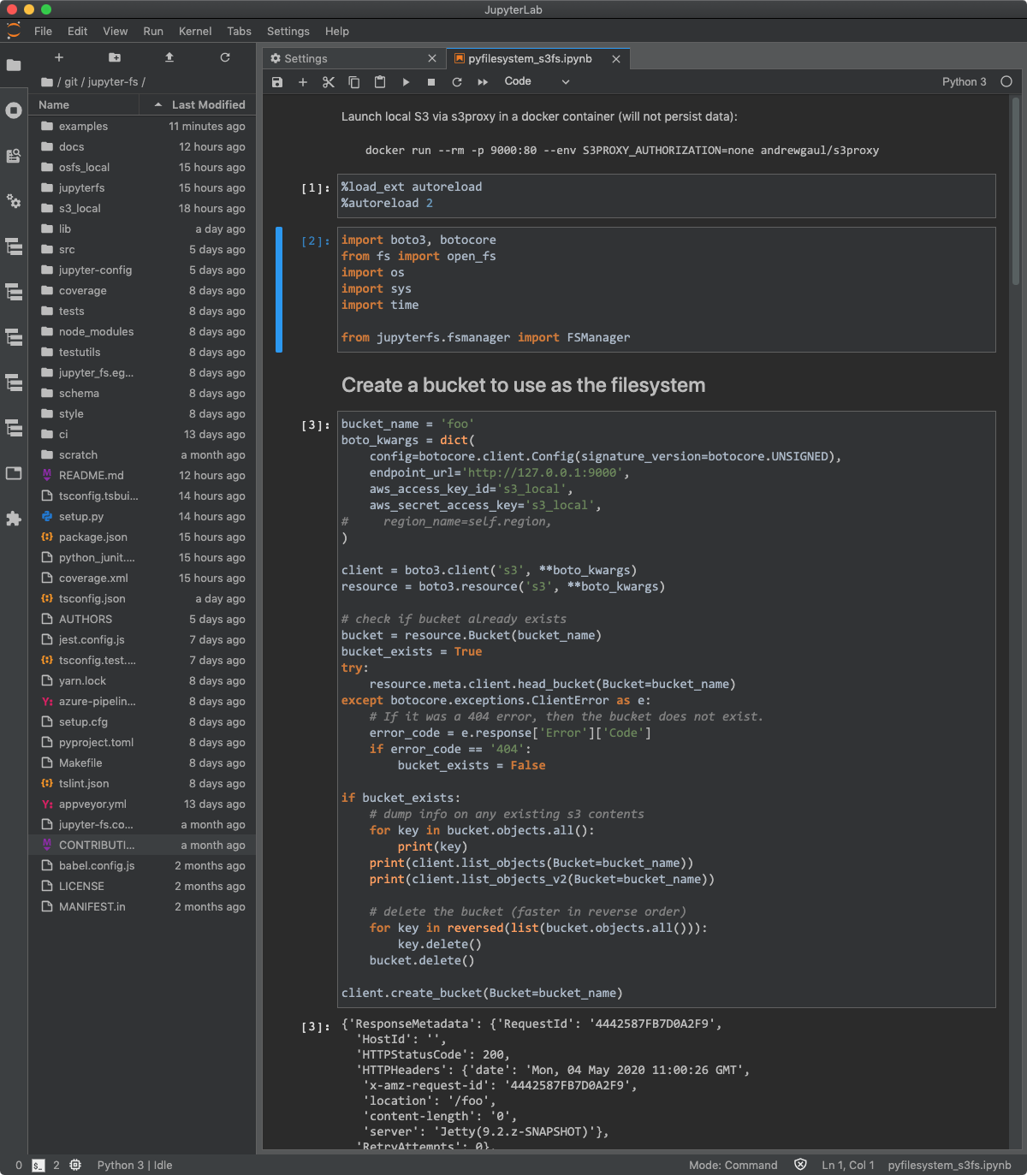Cut the selected cell with scissors icon

tap(329, 82)
